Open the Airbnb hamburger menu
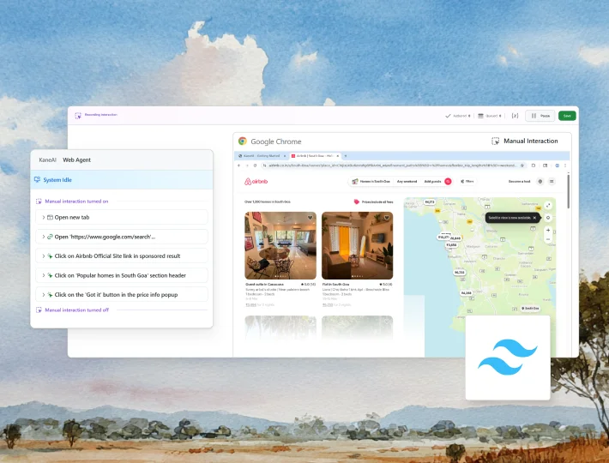Viewport: 609px width, 463px height. click(552, 181)
